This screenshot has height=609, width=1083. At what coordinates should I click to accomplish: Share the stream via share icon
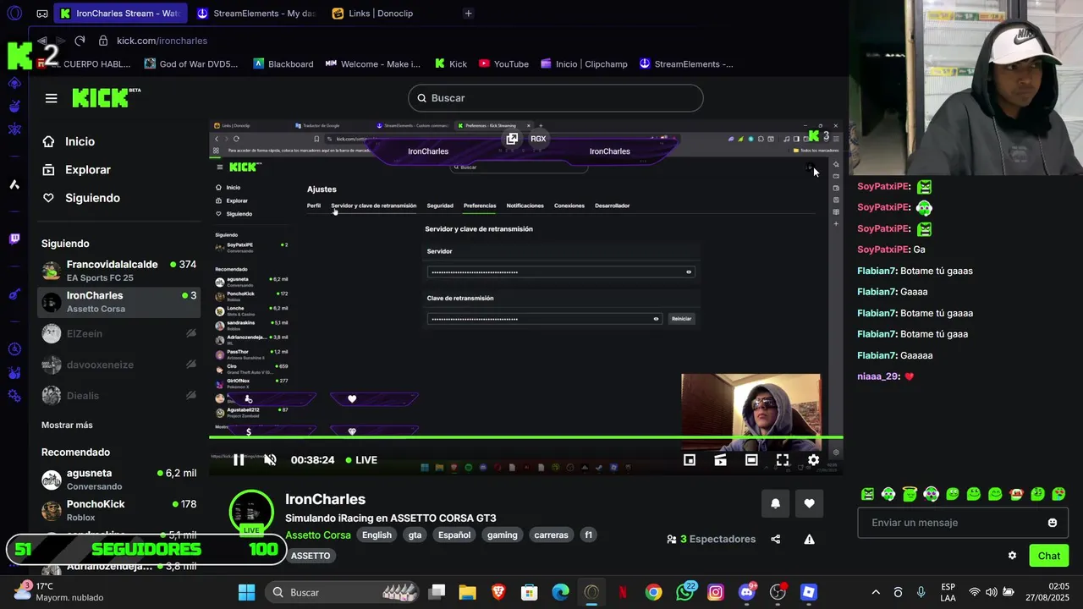tap(776, 539)
